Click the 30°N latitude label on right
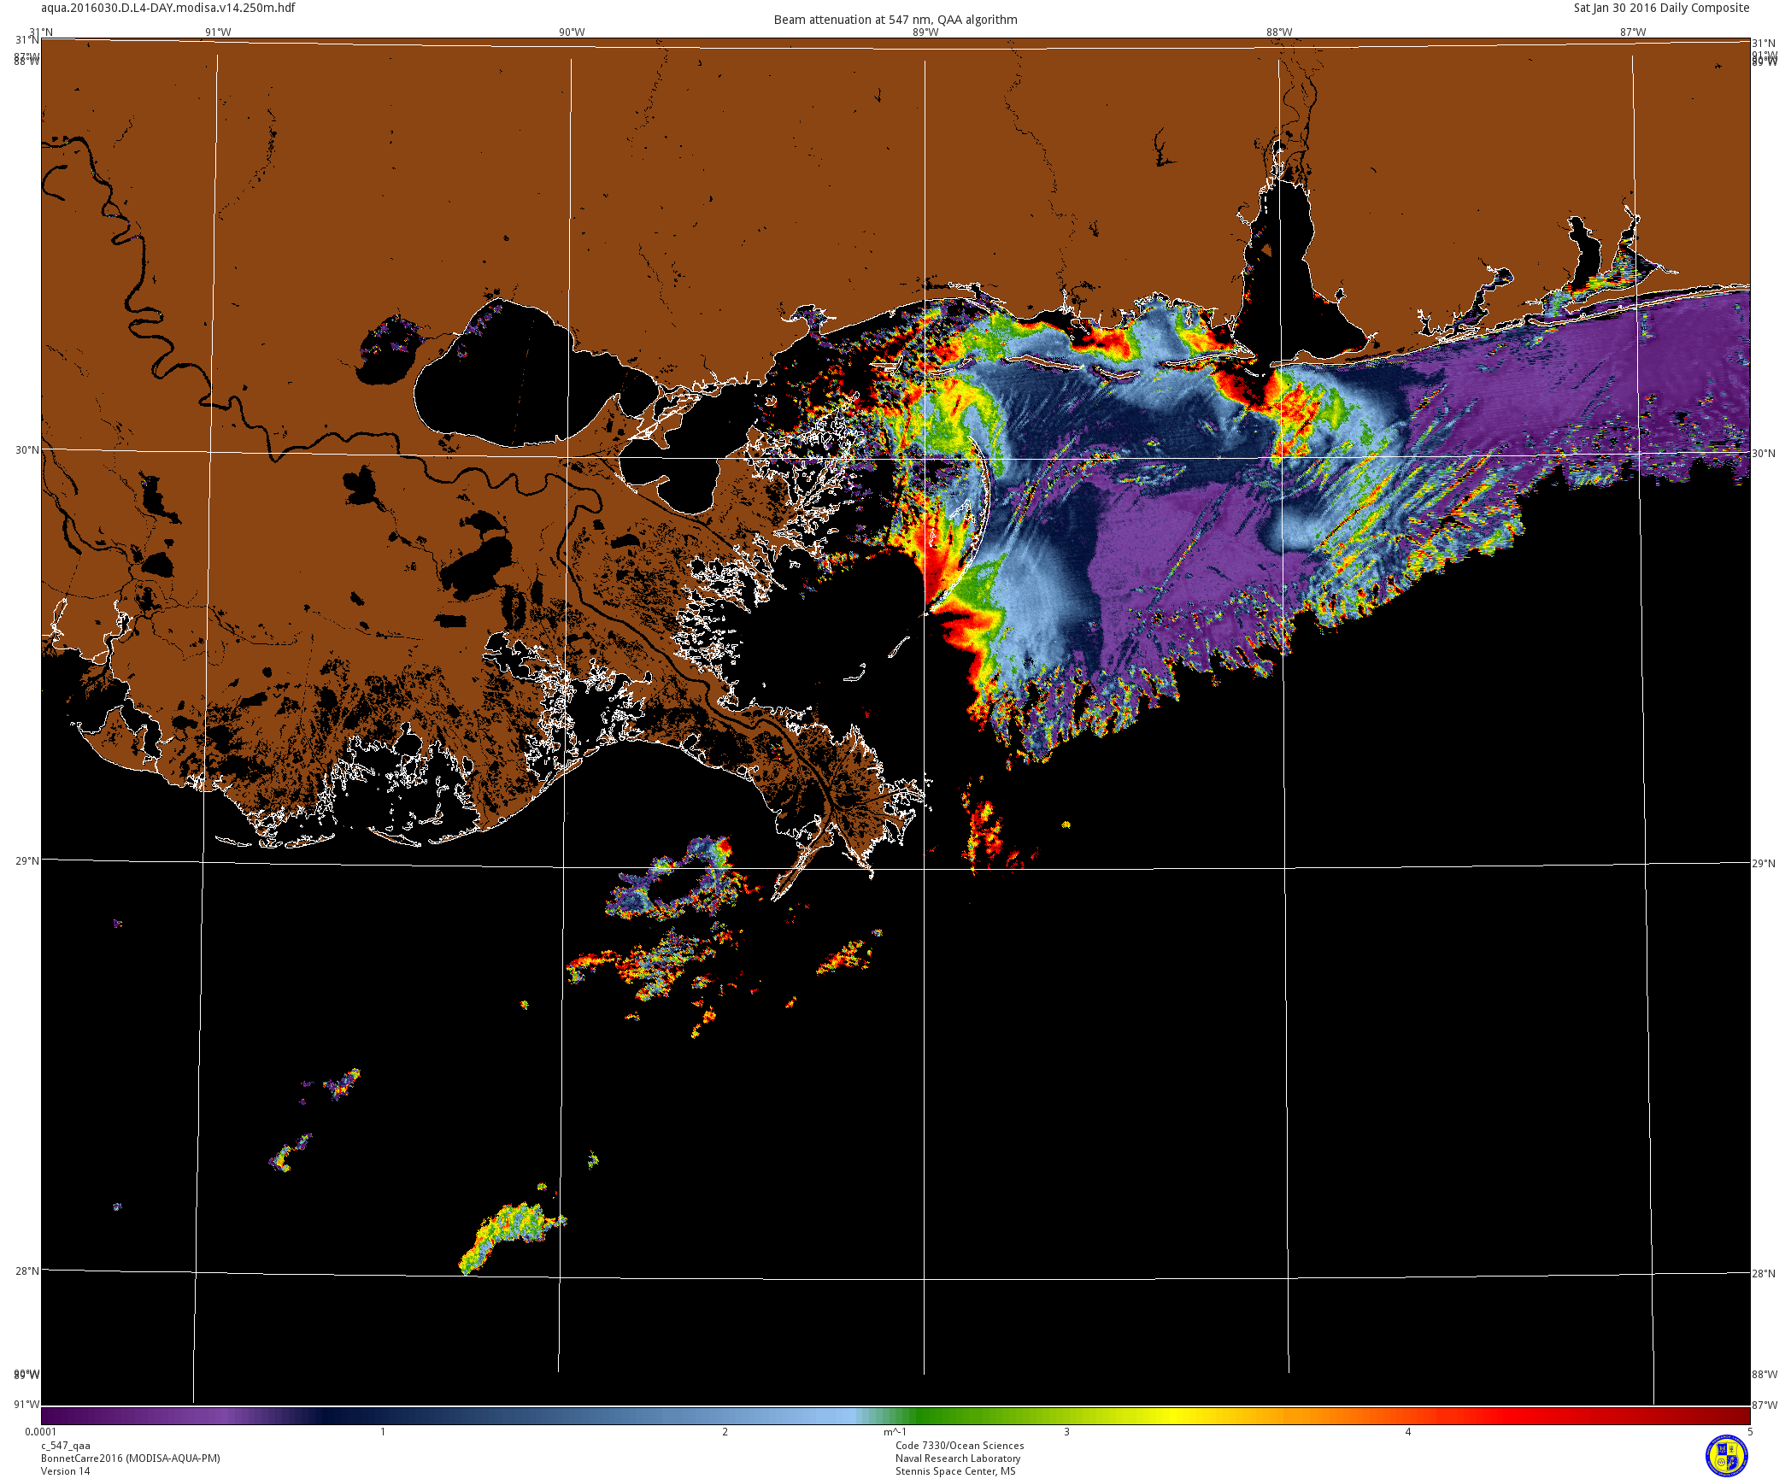The image size is (1791, 1479). pyautogui.click(x=1763, y=453)
